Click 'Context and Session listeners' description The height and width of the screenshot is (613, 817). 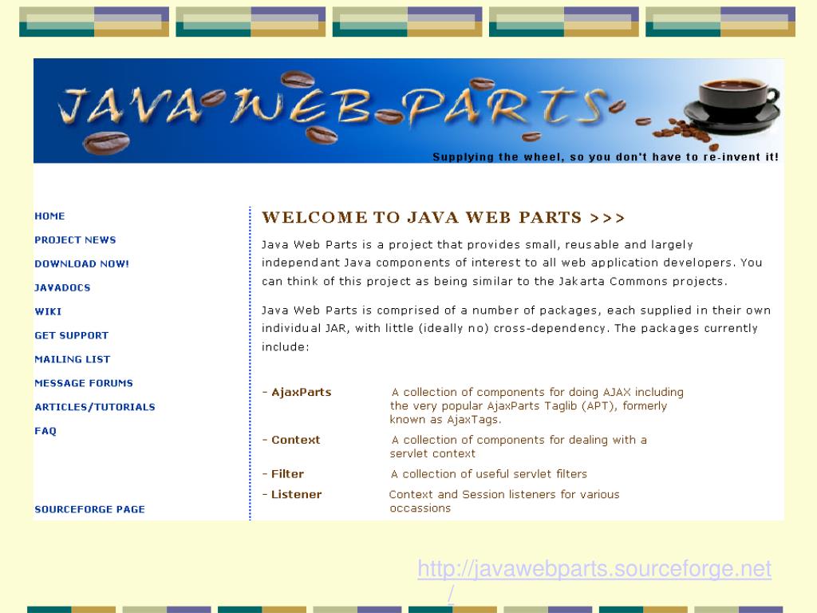(504, 501)
